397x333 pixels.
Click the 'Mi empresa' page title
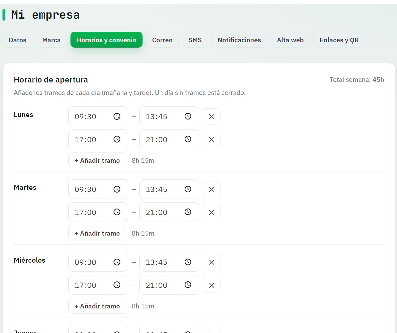(x=46, y=15)
